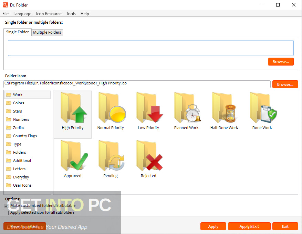Click the Reset to default button
Screen dimensions: 302x234
click(x=25, y=226)
